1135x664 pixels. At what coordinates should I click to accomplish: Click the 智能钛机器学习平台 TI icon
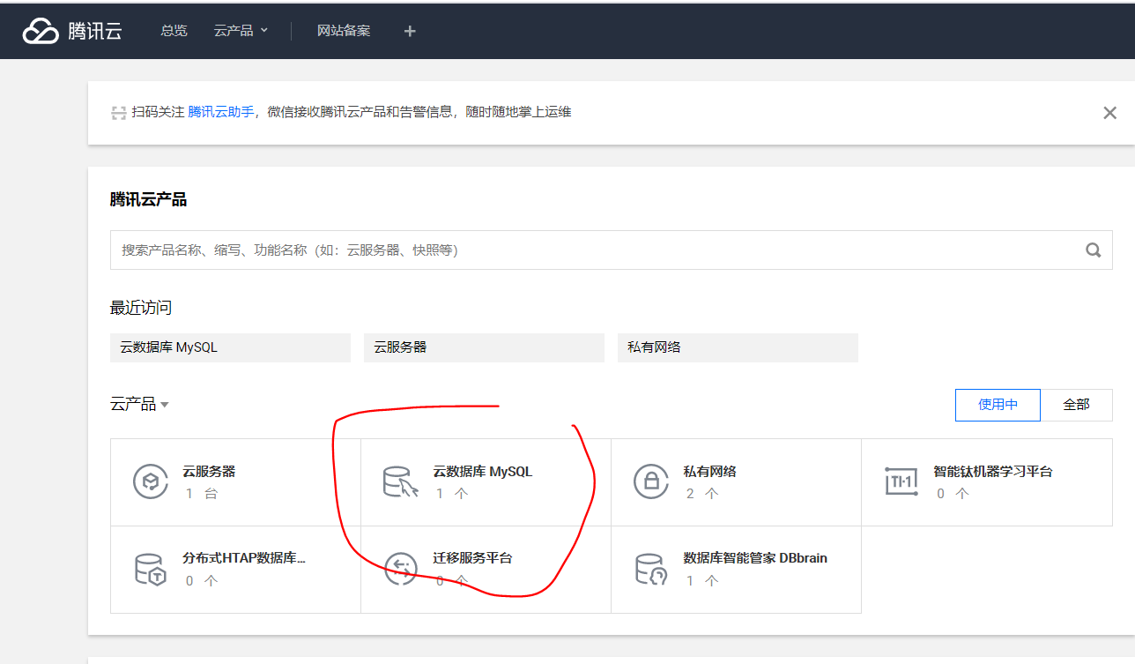(901, 481)
